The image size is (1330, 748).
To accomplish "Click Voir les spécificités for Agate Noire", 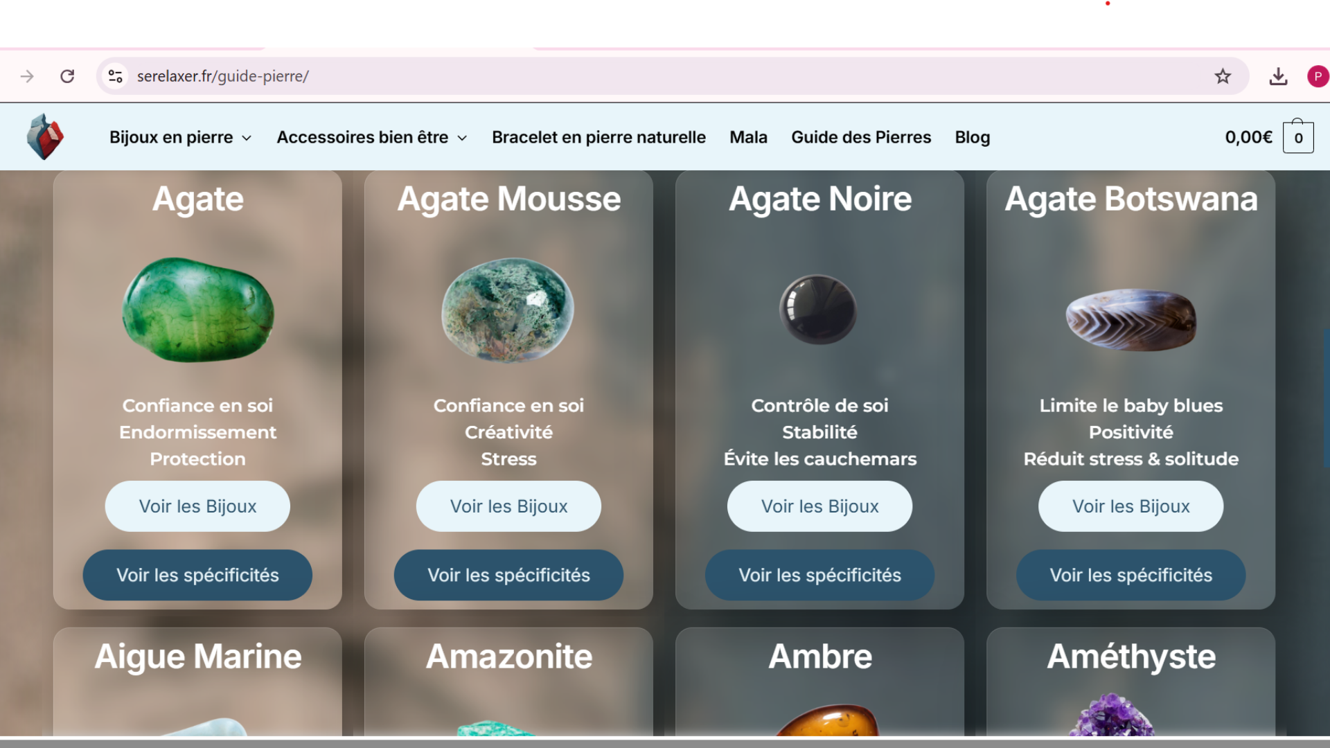I will 819,575.
